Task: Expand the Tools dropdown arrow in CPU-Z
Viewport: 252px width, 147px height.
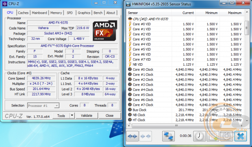Action: (x=72, y=116)
